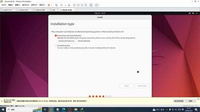Click the stretch guest display icon
Screen dimensions: 200x112
pyautogui.click(x=97, y=5)
